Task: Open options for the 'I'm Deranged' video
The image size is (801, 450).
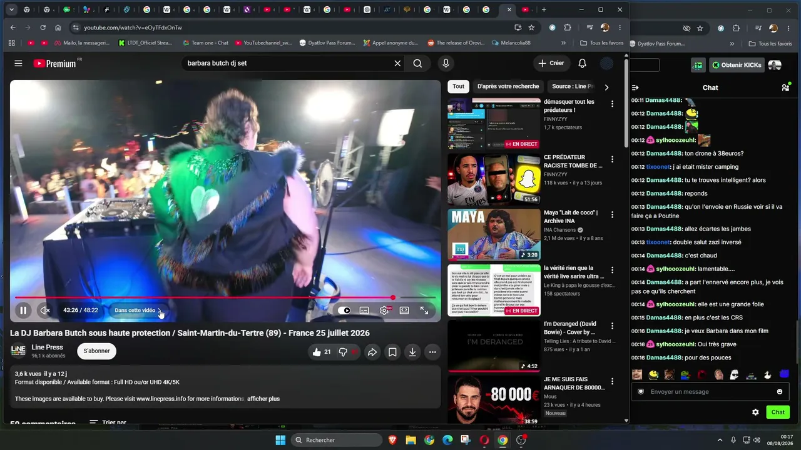Action: click(613, 326)
